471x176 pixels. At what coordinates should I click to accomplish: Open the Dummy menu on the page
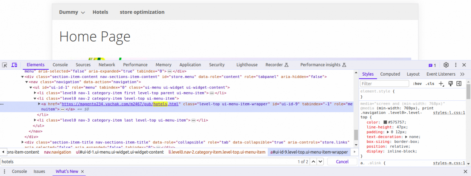[x=72, y=12]
